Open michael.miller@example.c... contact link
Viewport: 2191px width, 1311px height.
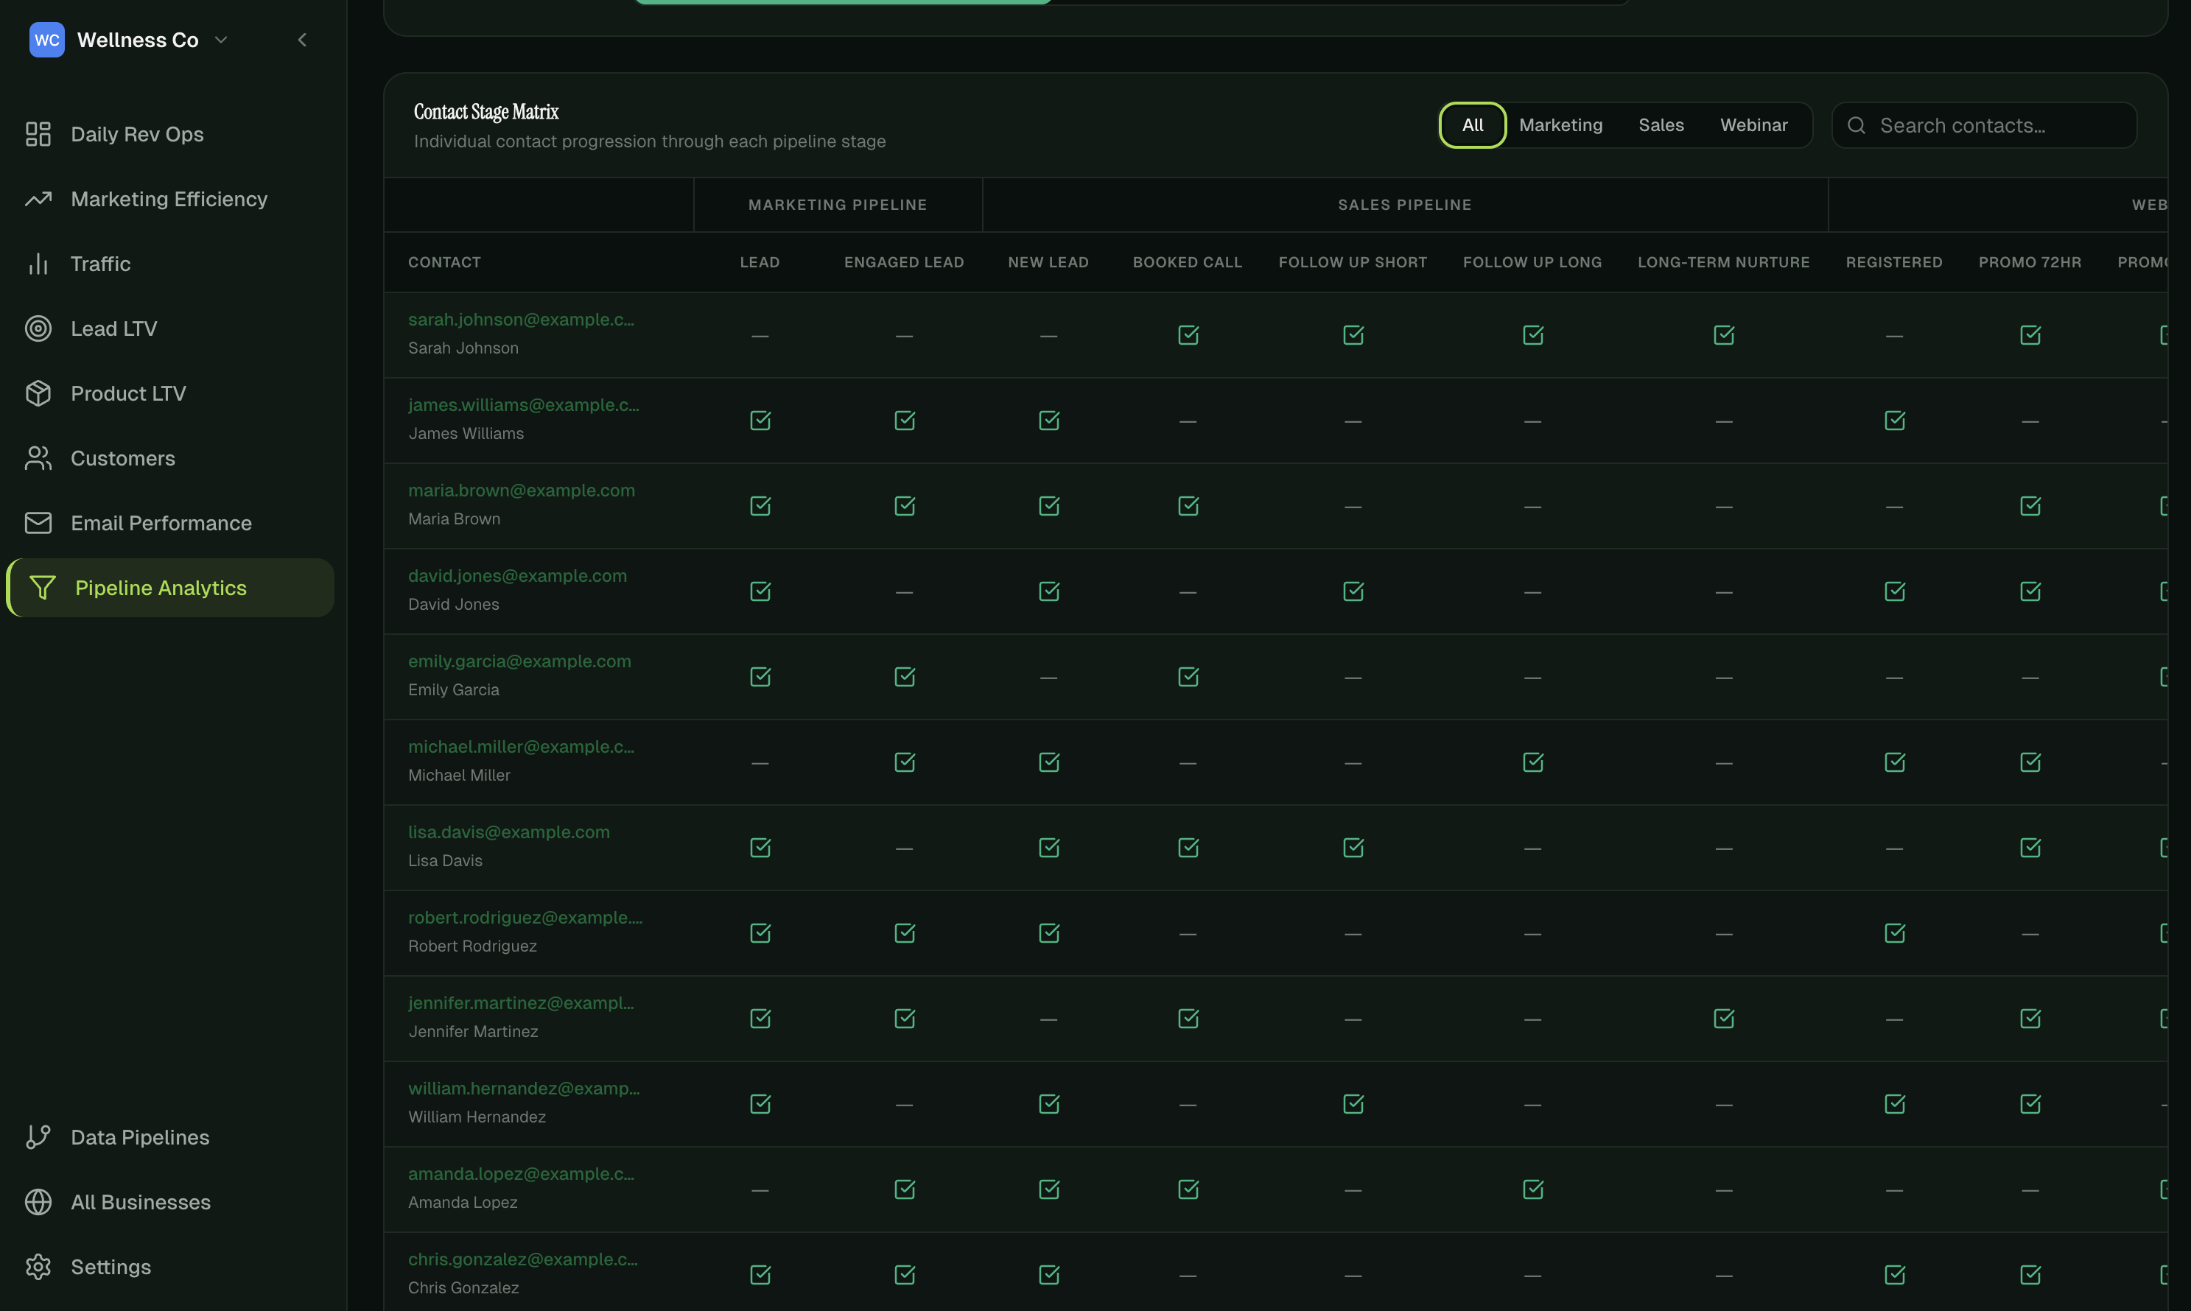click(x=522, y=747)
